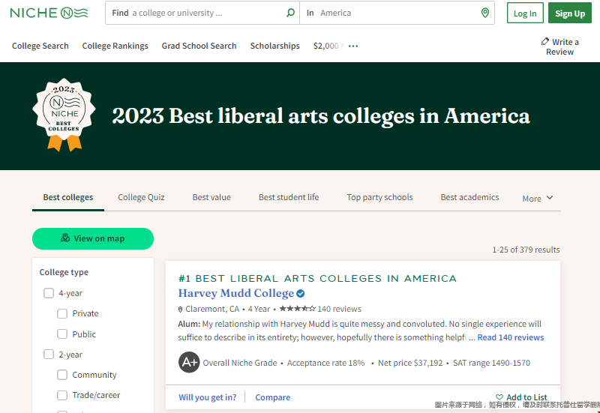600x413 pixels.
Task: Enable the Private college filter
Action: 63,313
